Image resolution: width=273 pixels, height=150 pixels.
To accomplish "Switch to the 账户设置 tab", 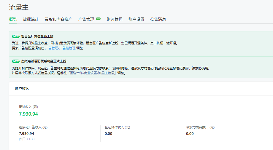I will (136, 19).
